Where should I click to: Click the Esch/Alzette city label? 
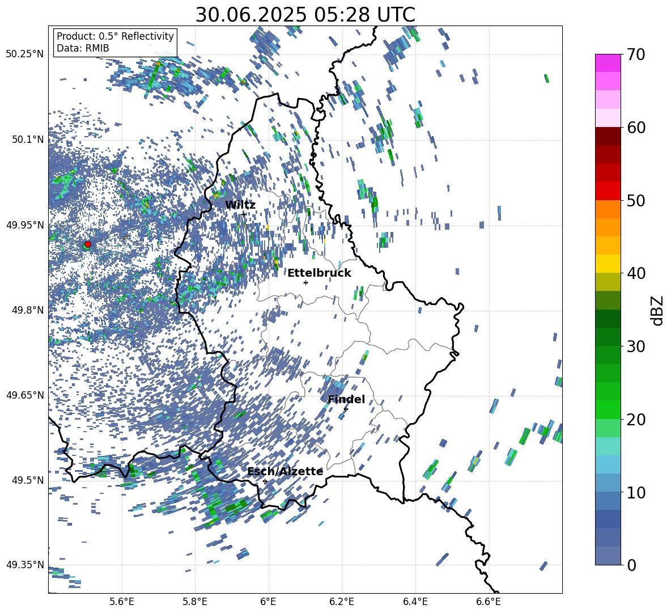pyautogui.click(x=285, y=471)
